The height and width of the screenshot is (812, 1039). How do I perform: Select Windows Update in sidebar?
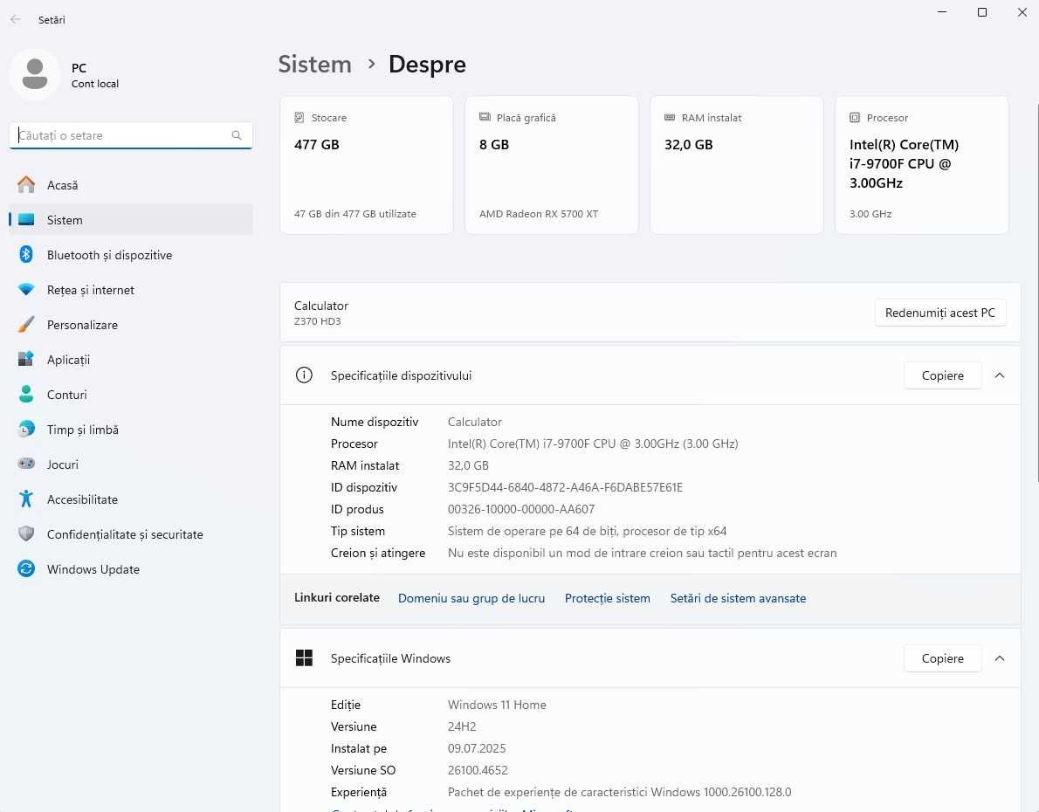(131, 568)
